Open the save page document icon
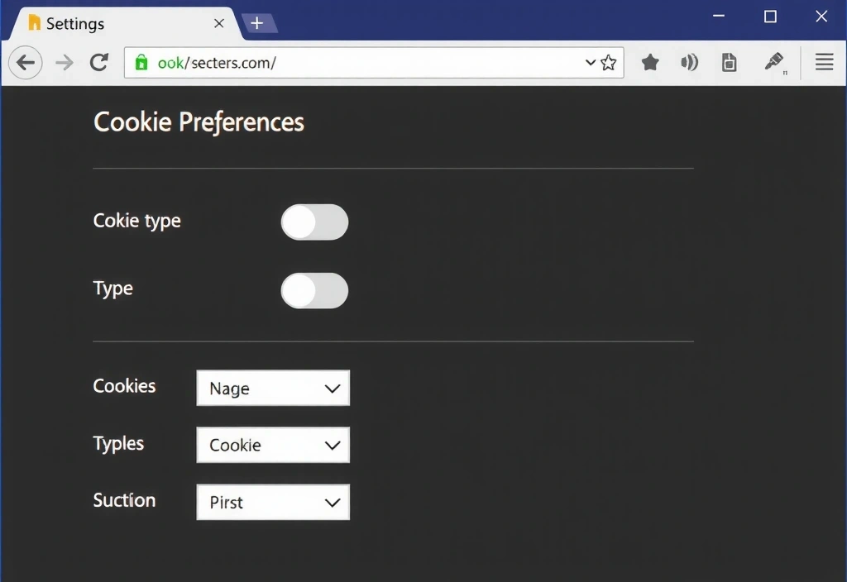847x582 pixels. (729, 62)
